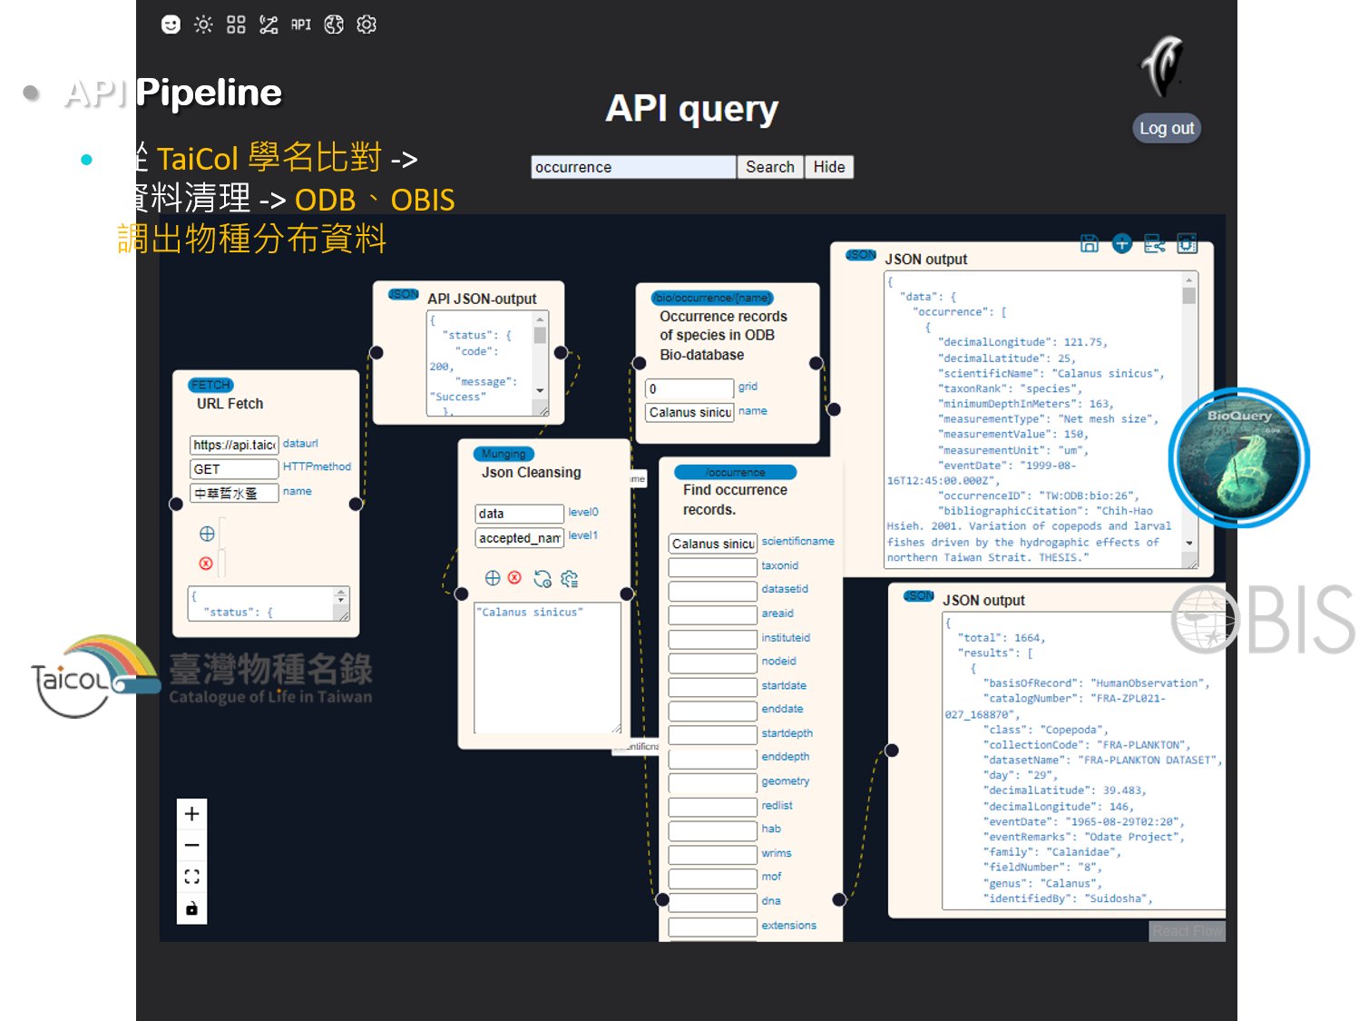
Task: Click the taxonid input field
Action: 712,567
